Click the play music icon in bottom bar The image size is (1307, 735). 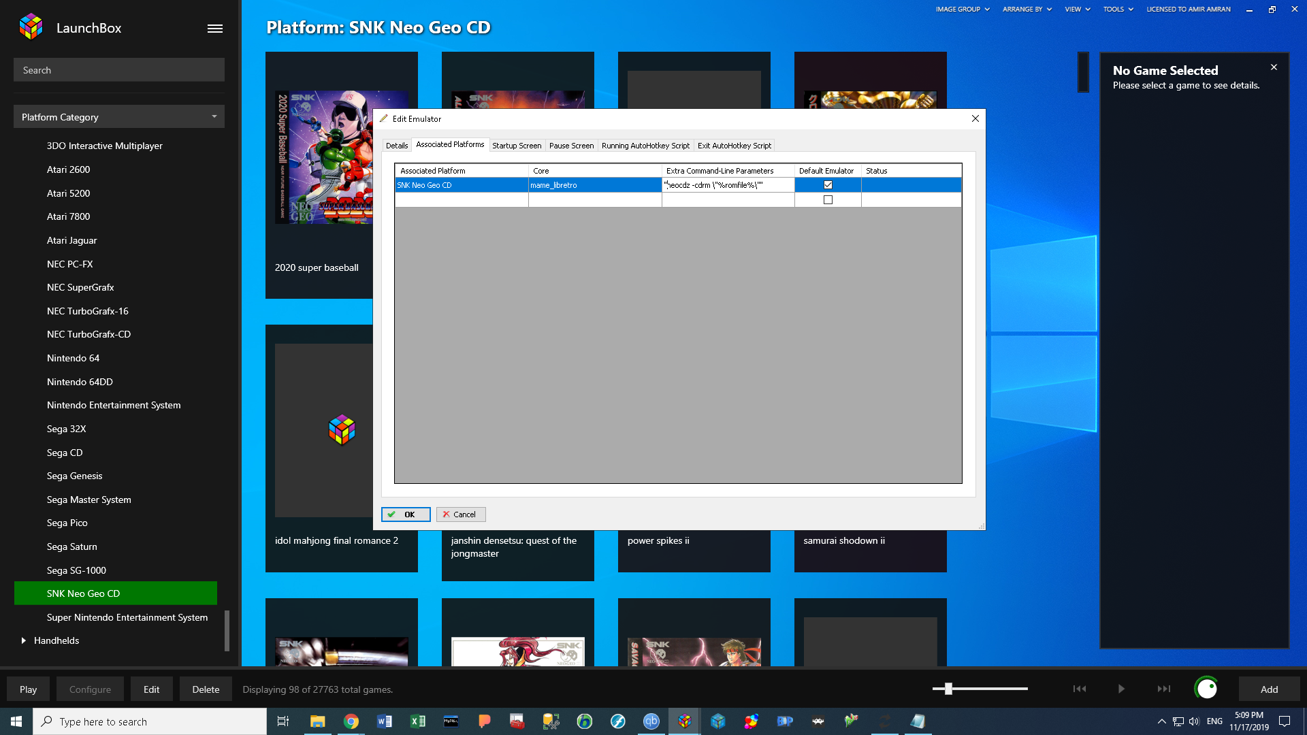tap(1121, 689)
